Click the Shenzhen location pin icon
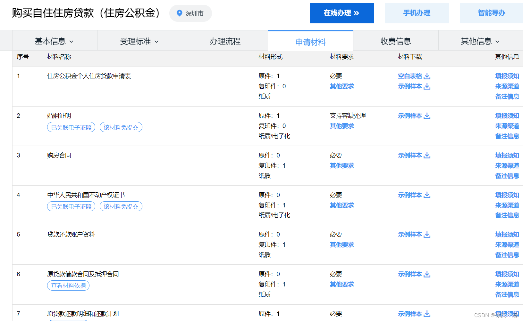Image resolution: width=523 pixels, height=321 pixels. coord(180,13)
